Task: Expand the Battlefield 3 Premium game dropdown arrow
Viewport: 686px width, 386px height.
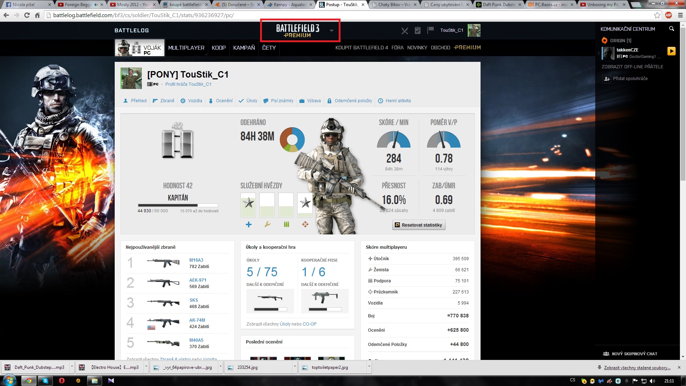Action: tap(332, 31)
